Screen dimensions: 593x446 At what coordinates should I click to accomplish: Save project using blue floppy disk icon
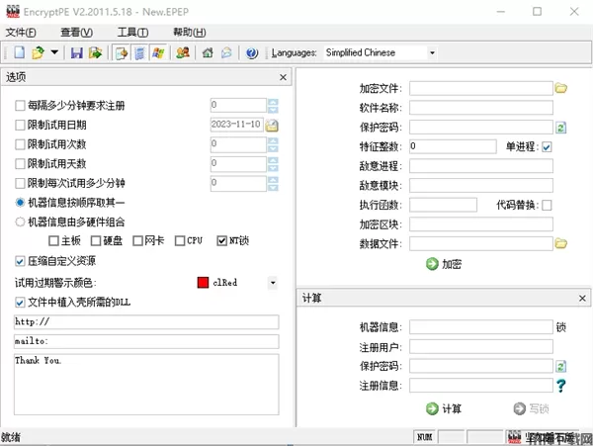(77, 52)
